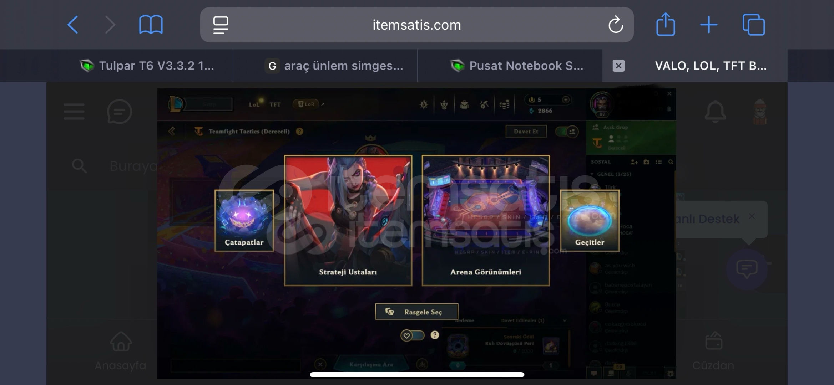Open Safari share sheet icon

click(666, 24)
